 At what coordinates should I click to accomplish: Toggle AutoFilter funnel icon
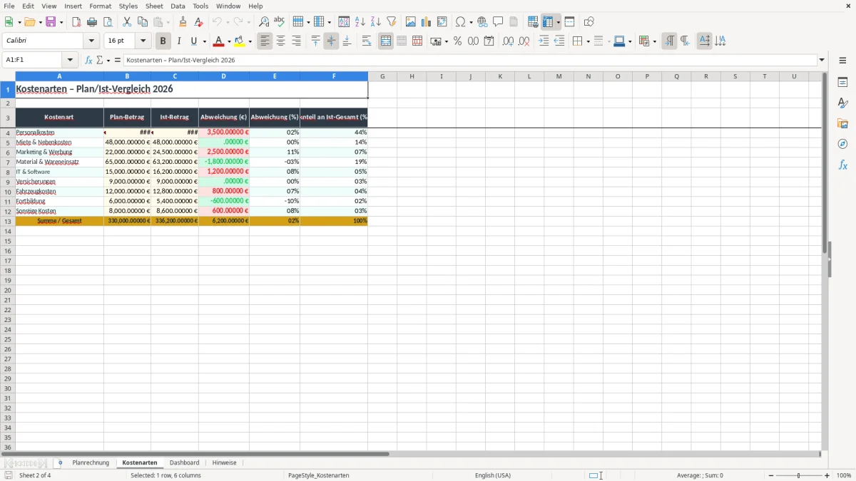pyautogui.click(x=392, y=22)
